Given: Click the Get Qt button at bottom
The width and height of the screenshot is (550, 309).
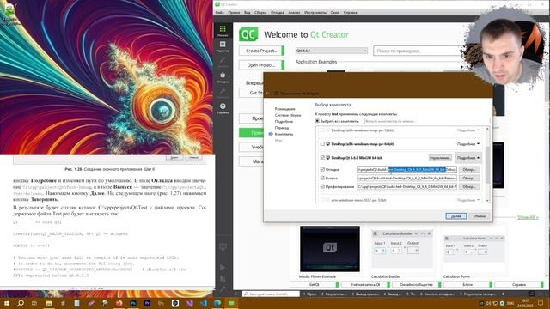Looking at the screenshot, I should [x=315, y=284].
